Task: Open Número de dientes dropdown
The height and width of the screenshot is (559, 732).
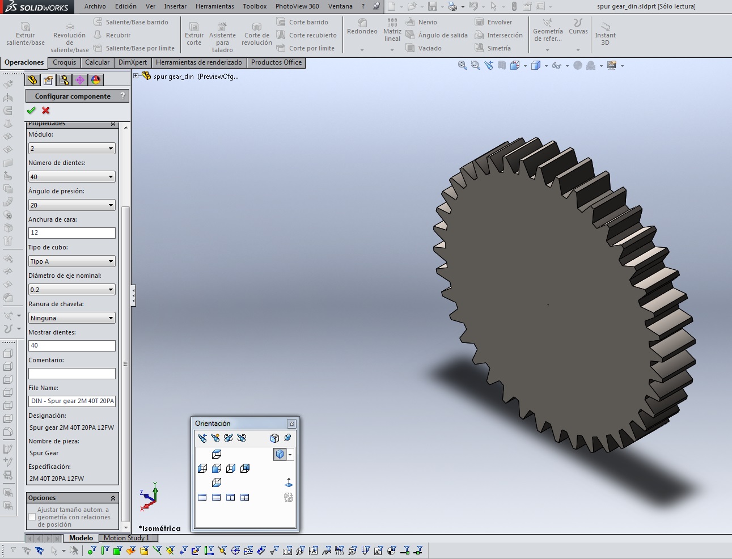Action: tap(72, 177)
